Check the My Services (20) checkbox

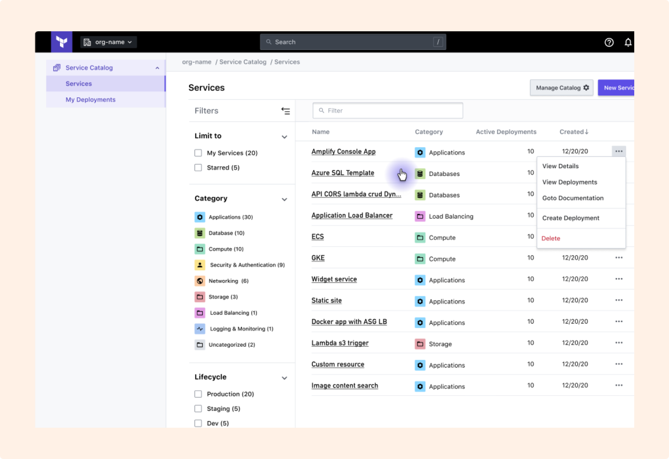(198, 153)
